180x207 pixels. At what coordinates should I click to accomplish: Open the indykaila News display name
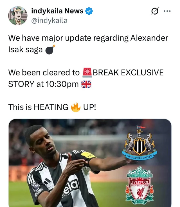pyautogui.click(x=57, y=11)
